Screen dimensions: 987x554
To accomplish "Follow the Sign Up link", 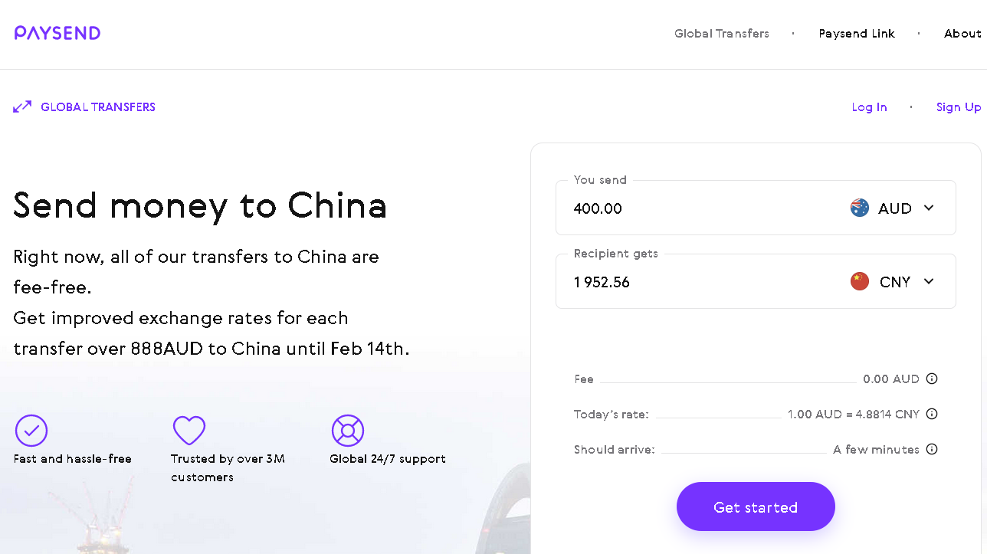I will point(959,107).
